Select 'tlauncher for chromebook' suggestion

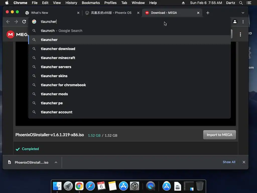pyautogui.click(x=130, y=85)
